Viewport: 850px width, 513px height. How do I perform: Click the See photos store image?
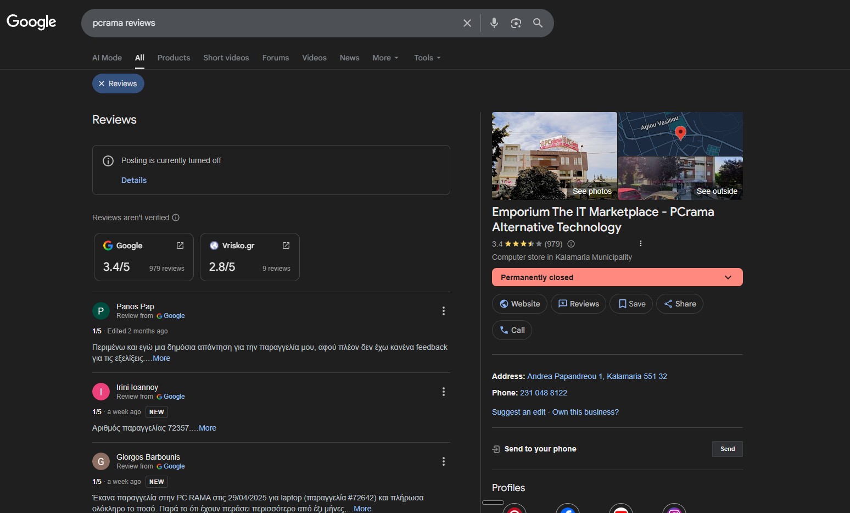click(554, 156)
